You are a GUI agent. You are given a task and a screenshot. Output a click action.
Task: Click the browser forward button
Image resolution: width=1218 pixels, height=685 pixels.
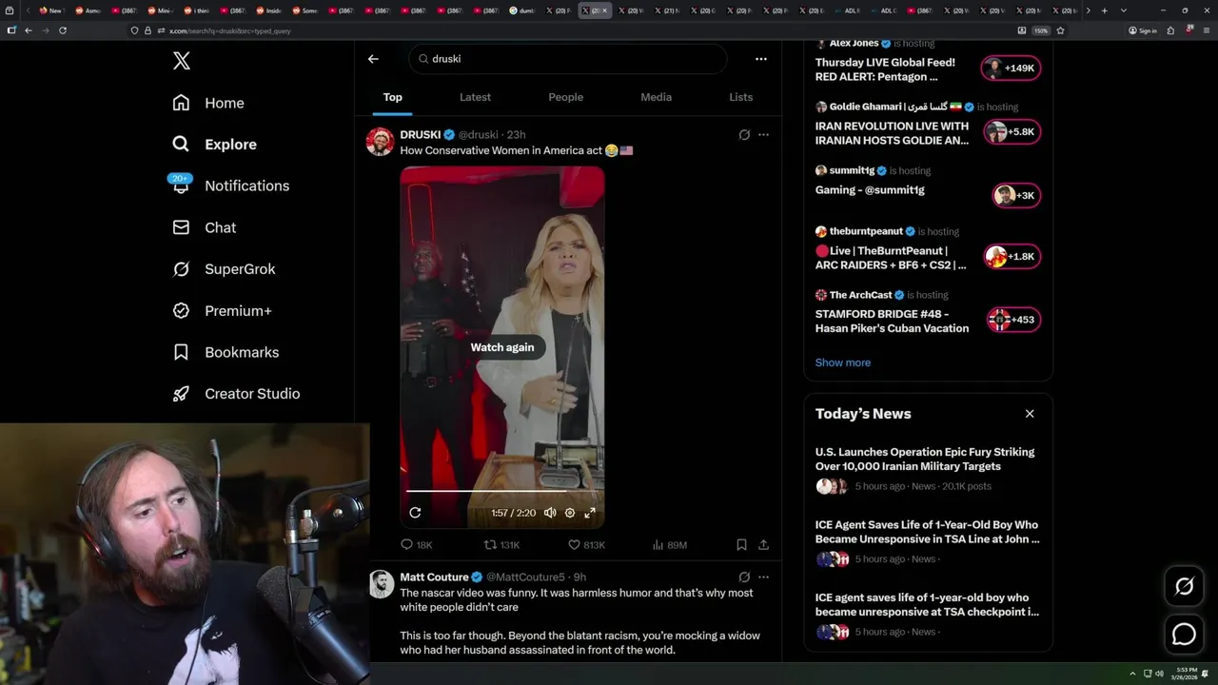coord(45,30)
